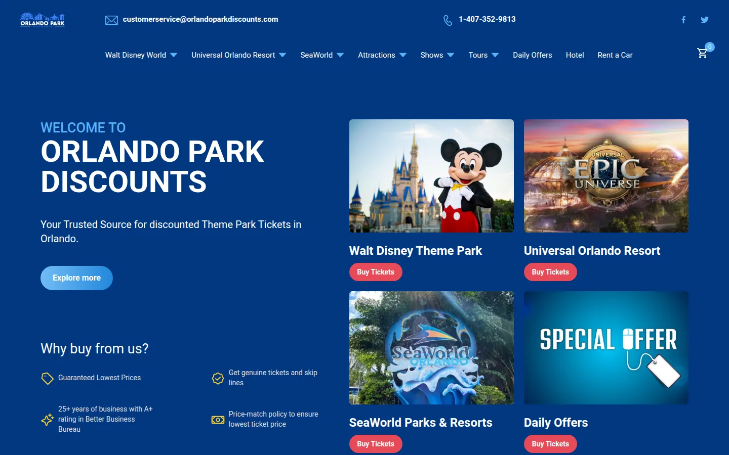The width and height of the screenshot is (729, 455).
Task: Click the 'Why buy from us?' heading
Action: (x=95, y=349)
